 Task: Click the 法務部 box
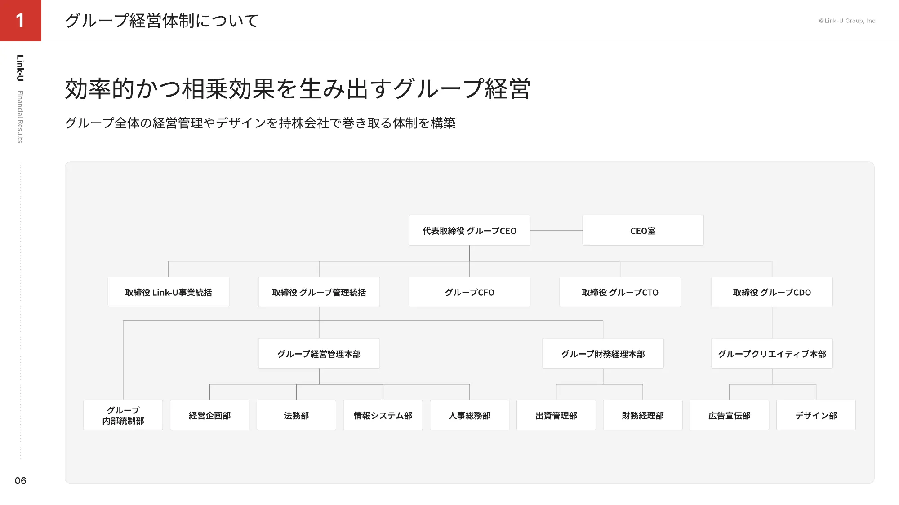coord(296,415)
